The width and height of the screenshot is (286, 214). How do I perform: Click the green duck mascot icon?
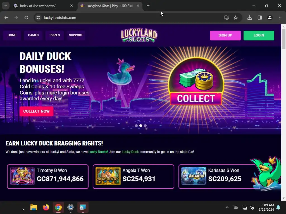266,173
